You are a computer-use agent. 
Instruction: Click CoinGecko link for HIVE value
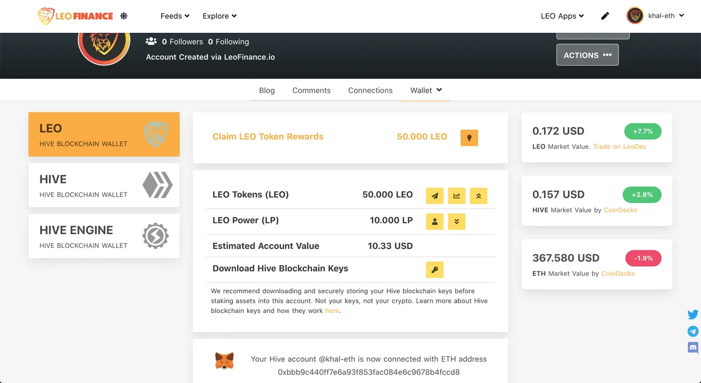[620, 210]
